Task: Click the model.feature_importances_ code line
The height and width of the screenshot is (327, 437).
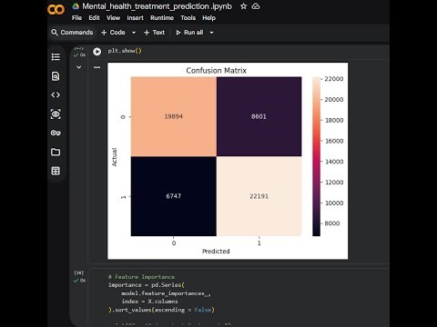Action: 166,293
